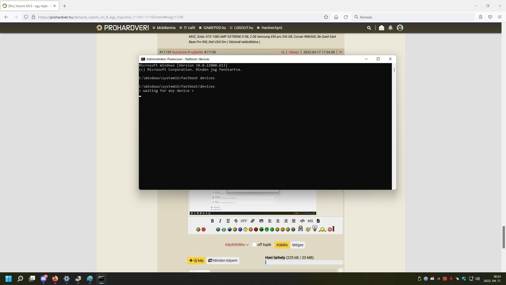
Task: Open the Mobilarena site tab
Action: [x=166, y=28]
